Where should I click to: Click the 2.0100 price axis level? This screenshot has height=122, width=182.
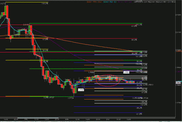179,32
